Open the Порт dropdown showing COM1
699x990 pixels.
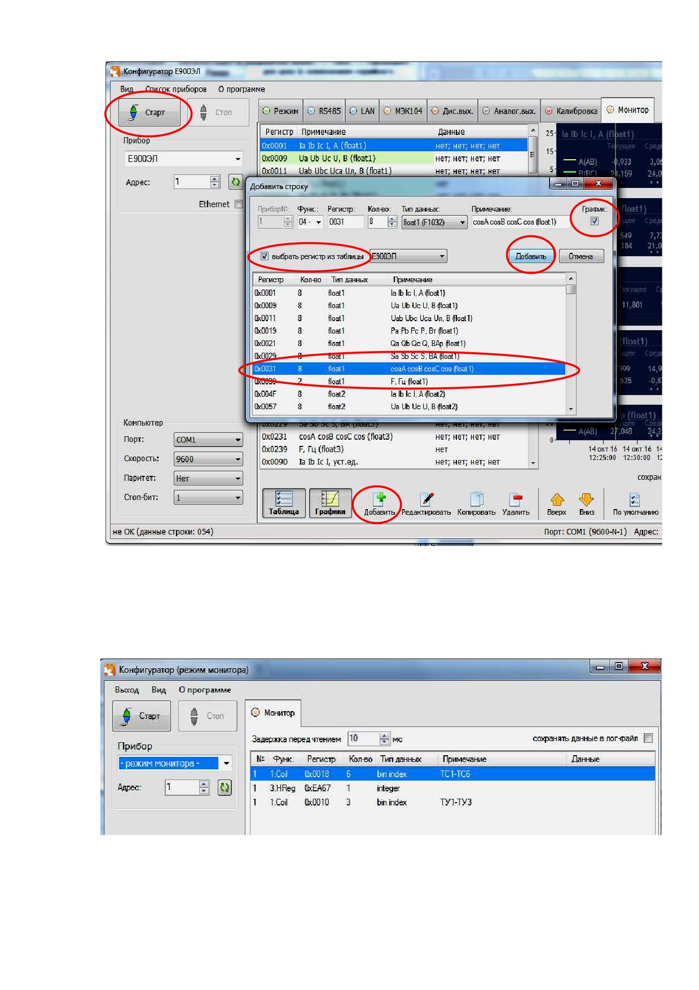click(208, 440)
